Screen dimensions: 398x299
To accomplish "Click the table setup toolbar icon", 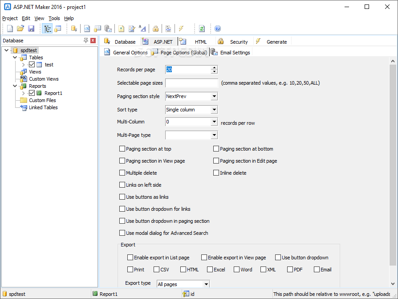I will 58,29.
